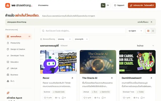Click view count eye icon on Oracle AI

coord(95,98)
